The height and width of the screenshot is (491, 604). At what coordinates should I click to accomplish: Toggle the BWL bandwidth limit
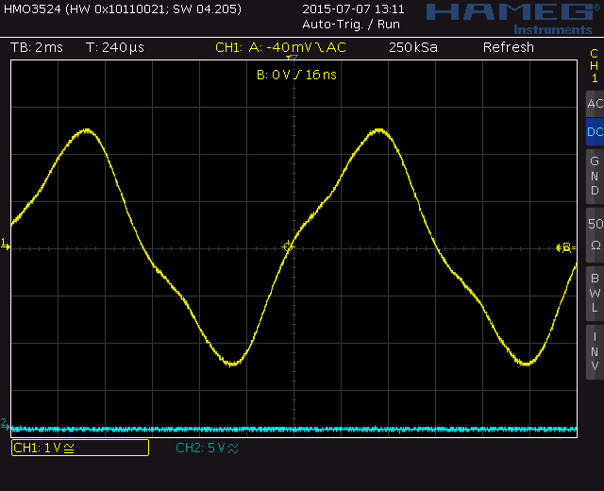point(595,293)
